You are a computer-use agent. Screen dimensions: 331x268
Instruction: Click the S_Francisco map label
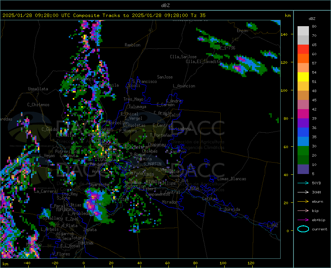(x=145, y=81)
